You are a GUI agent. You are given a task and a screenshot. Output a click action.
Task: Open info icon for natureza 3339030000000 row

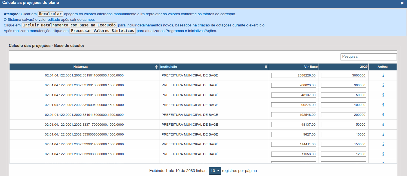[383, 154]
